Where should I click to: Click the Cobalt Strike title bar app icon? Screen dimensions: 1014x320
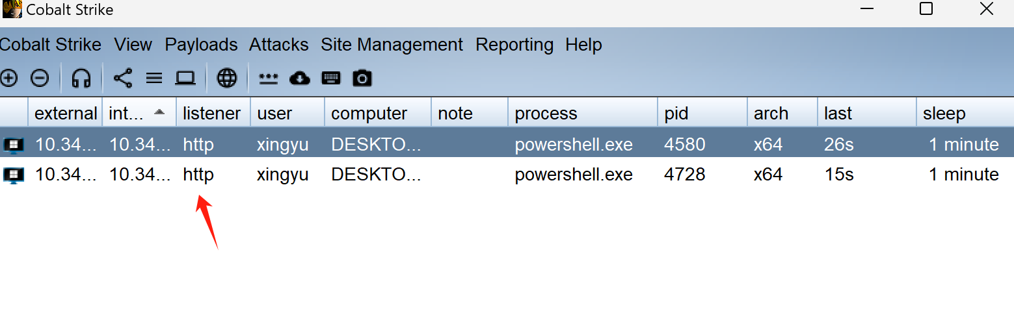tap(11, 10)
